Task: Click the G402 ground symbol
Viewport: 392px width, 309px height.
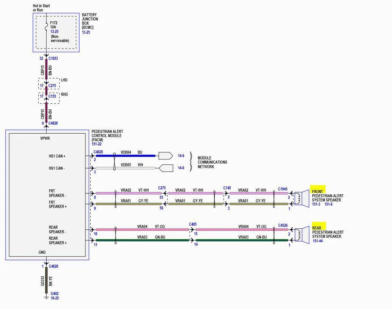Action: click(x=46, y=298)
